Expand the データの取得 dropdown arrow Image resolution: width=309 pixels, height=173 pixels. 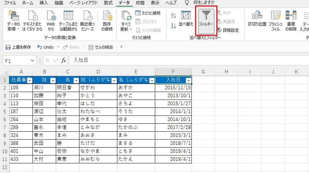18,29
